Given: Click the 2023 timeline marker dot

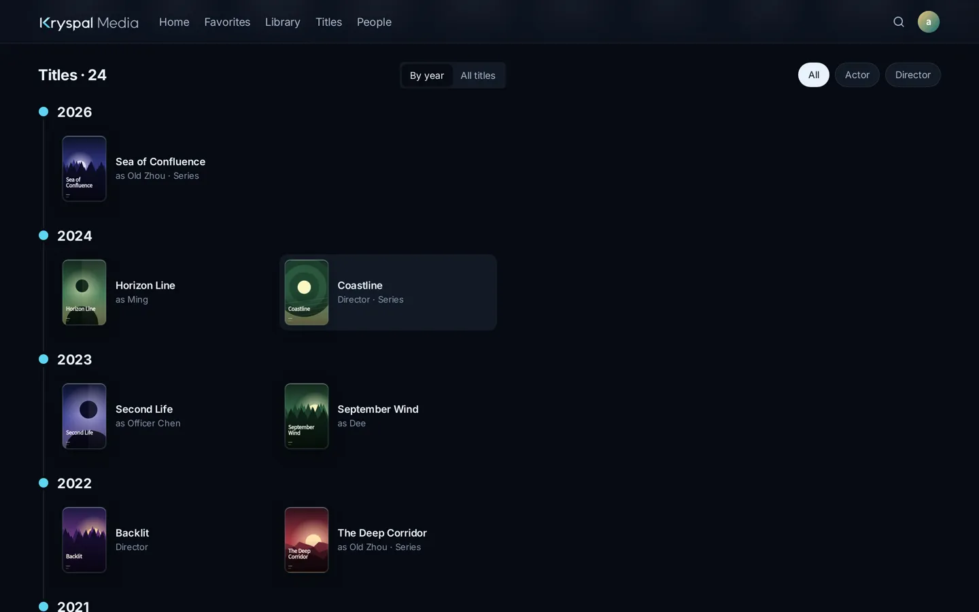Looking at the screenshot, I should (x=44, y=359).
